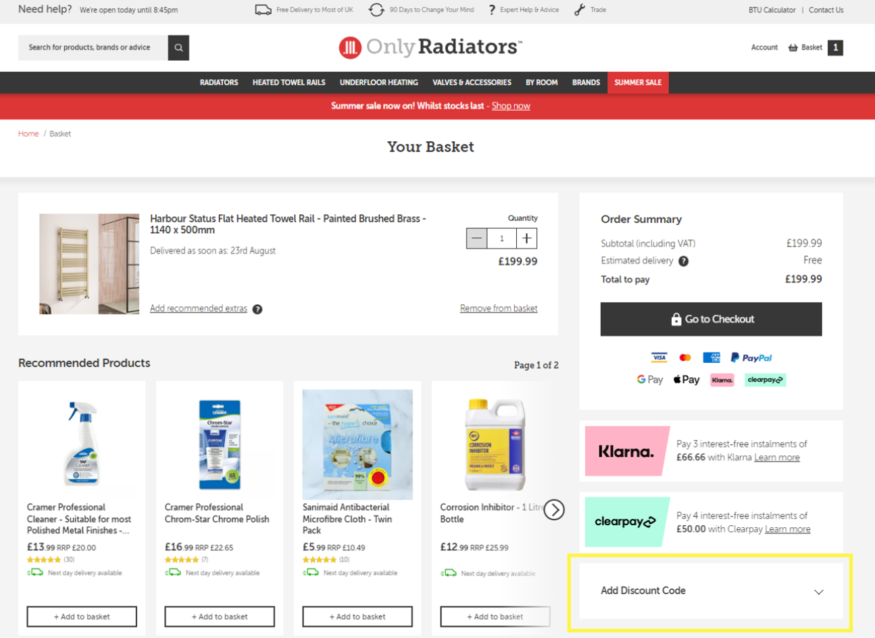Click Go to Checkout
Viewport: 875px width, 638px height.
(x=710, y=319)
